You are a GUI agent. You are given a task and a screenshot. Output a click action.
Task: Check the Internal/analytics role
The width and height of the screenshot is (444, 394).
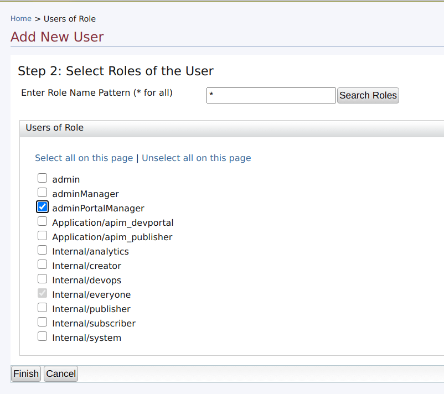click(42, 250)
